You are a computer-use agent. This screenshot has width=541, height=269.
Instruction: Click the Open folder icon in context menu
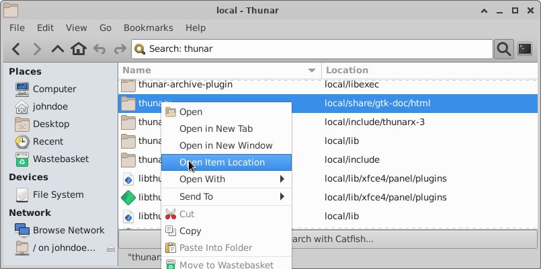(x=171, y=112)
